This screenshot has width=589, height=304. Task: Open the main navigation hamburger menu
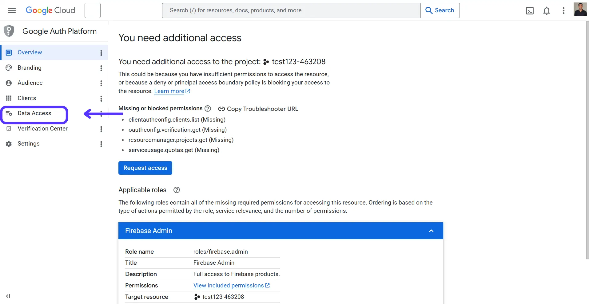coord(12,10)
